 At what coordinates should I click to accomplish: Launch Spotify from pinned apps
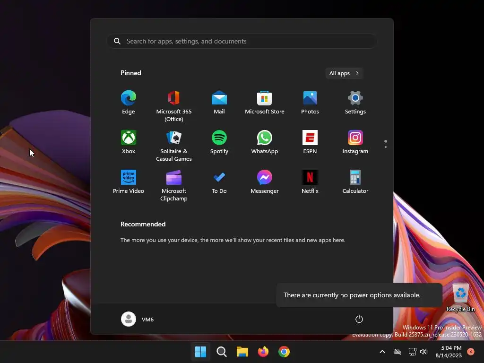(219, 142)
